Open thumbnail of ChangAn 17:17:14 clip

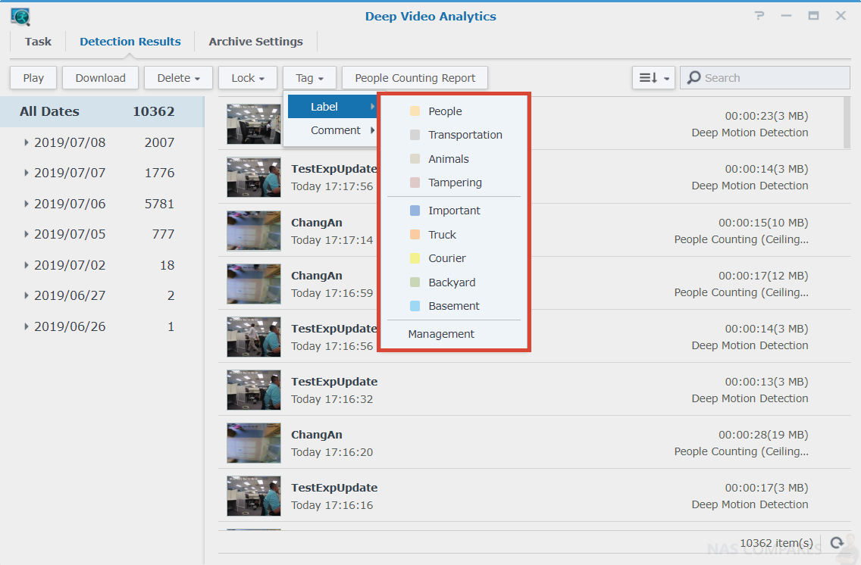pyautogui.click(x=254, y=231)
